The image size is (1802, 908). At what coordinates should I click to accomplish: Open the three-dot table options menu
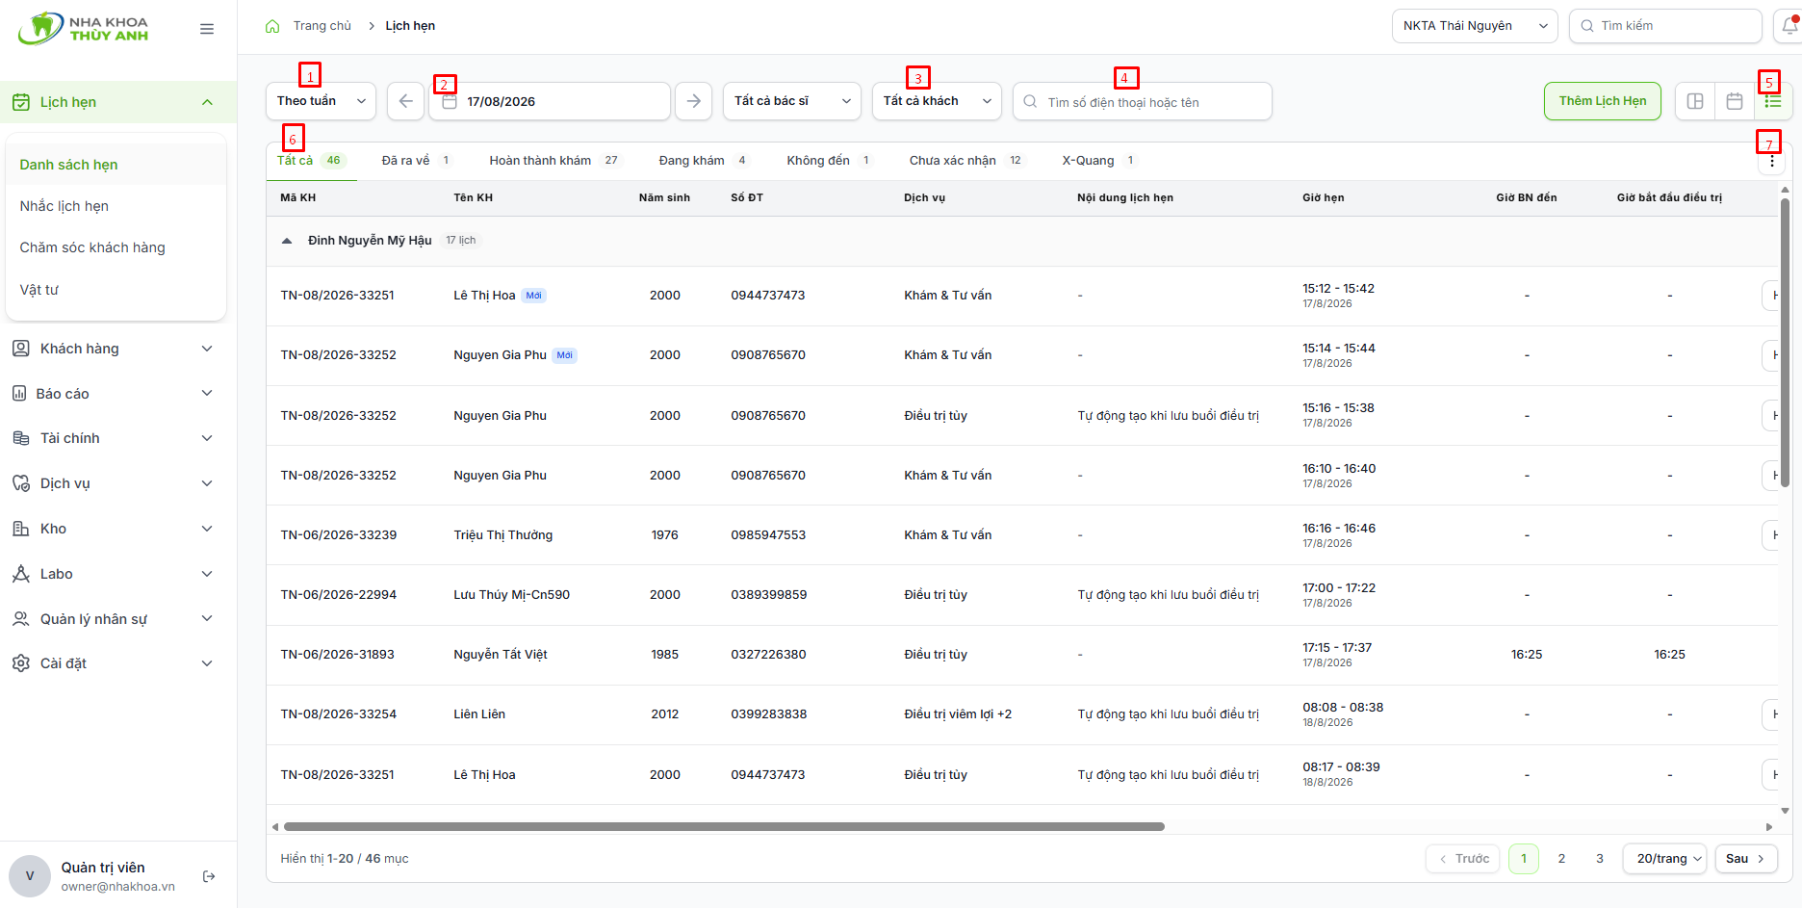[1771, 161]
